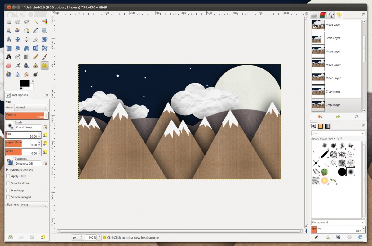Open the Tool Options tab

tap(17, 95)
